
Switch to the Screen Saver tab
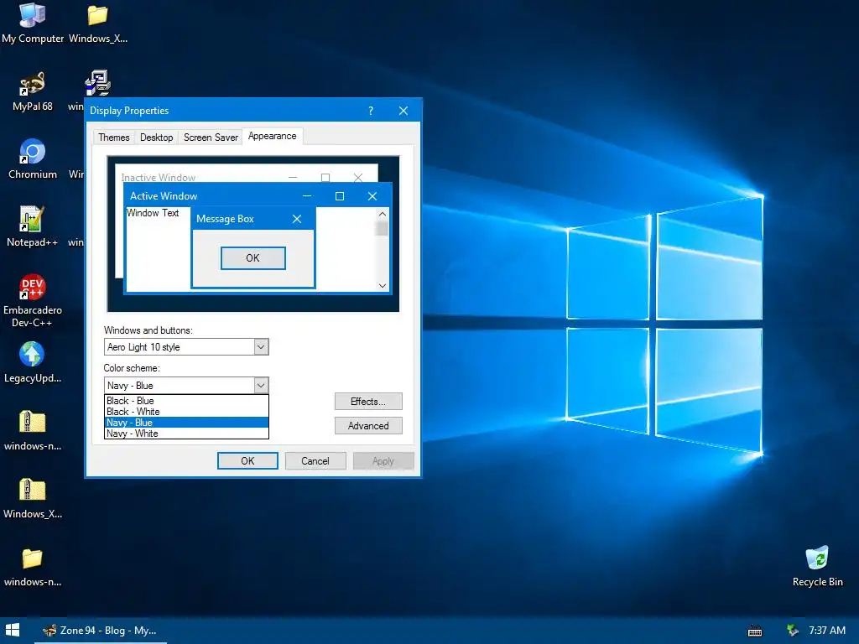pyautogui.click(x=211, y=138)
